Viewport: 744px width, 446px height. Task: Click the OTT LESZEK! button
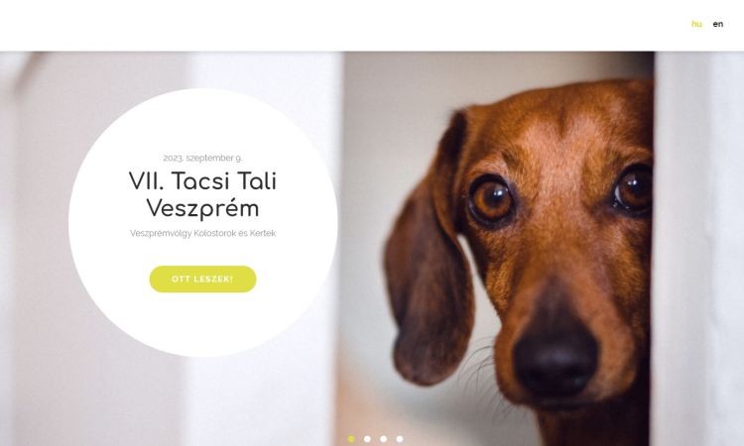[x=202, y=279]
